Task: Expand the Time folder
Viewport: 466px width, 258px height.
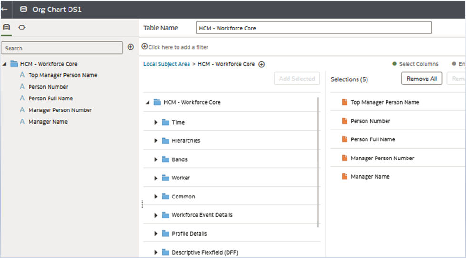Action: click(156, 122)
